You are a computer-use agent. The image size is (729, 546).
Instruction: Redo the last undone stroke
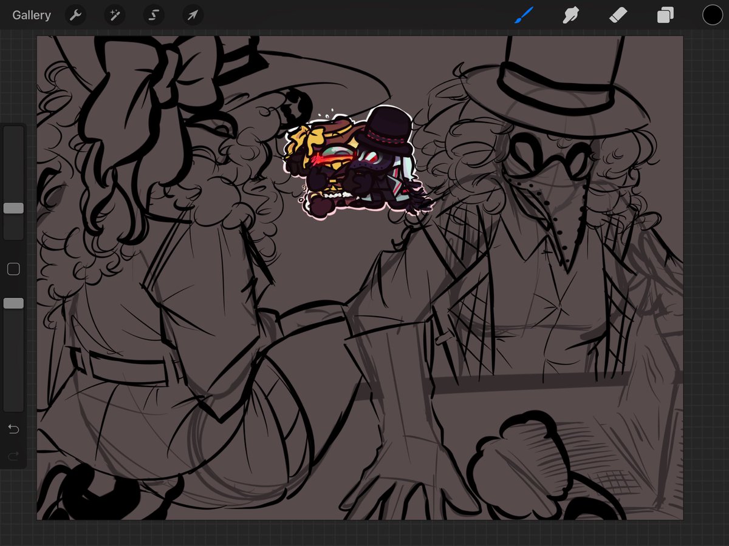coord(13,455)
